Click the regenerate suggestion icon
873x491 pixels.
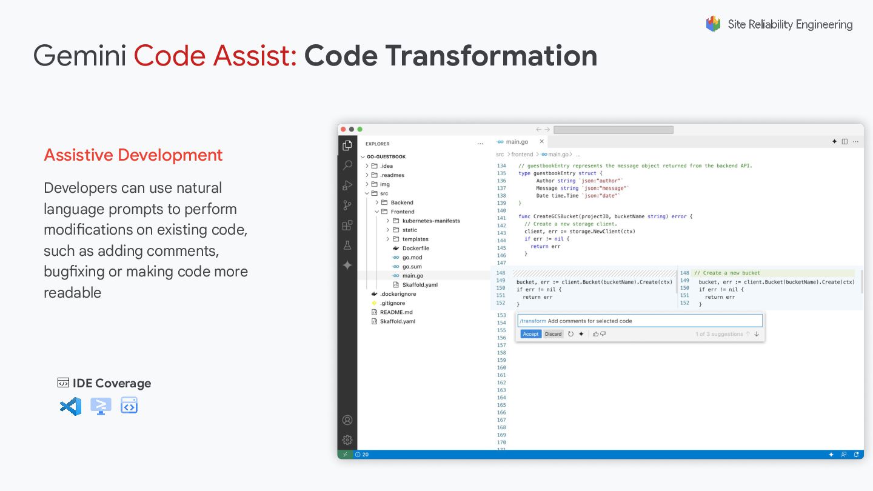(x=570, y=334)
